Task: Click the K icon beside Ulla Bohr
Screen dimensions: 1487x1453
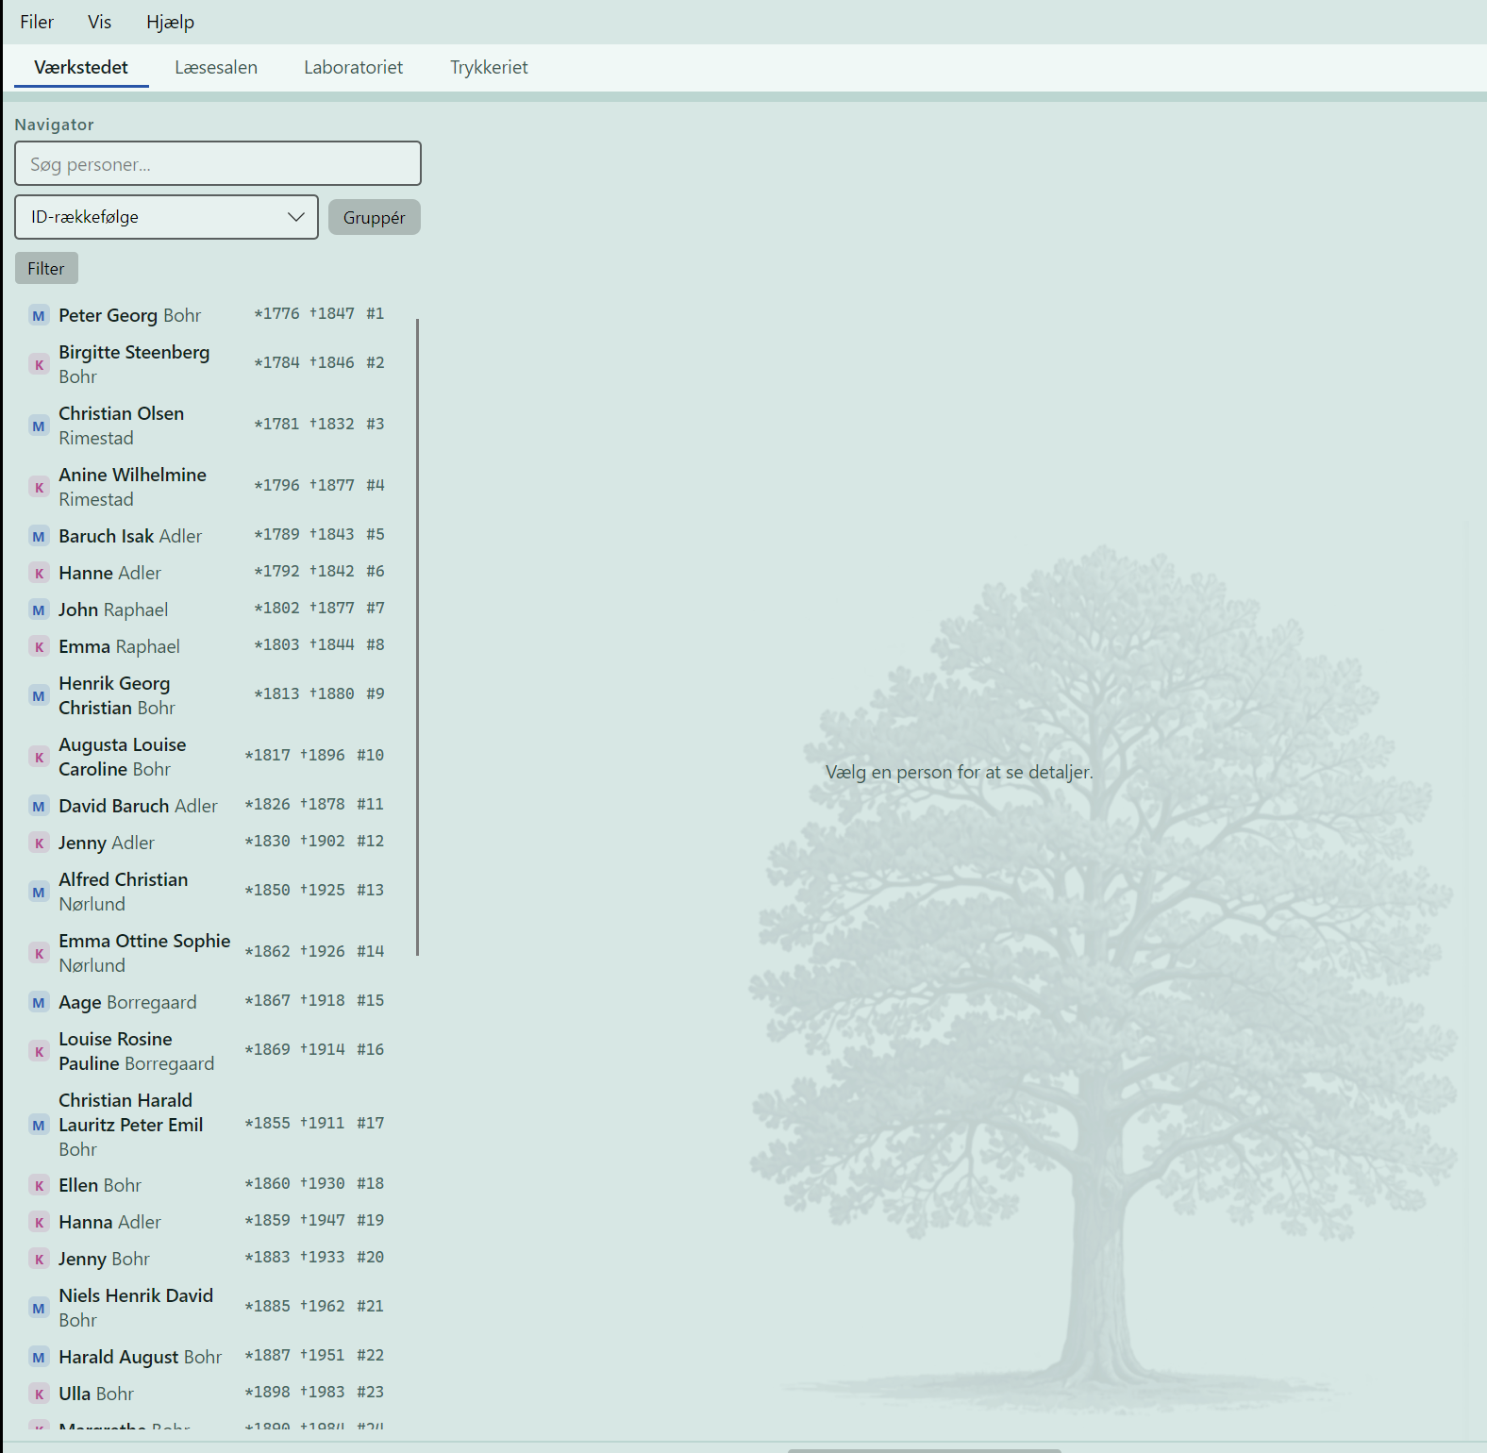Action: click(x=39, y=1394)
